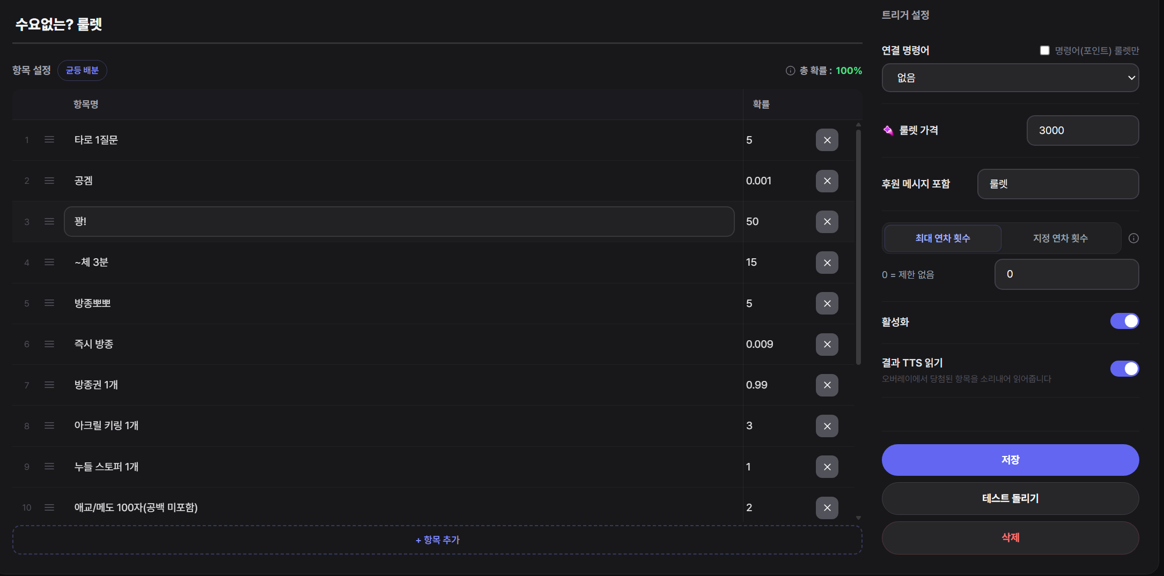Select drag handle of 아크릴 키링 1개
The image size is (1164, 576).
coord(49,425)
